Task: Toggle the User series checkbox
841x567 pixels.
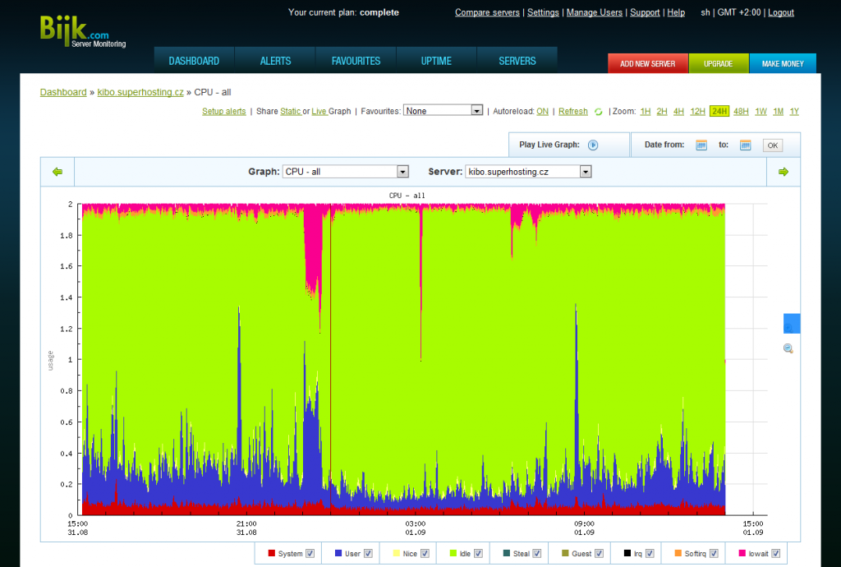Action: click(368, 554)
